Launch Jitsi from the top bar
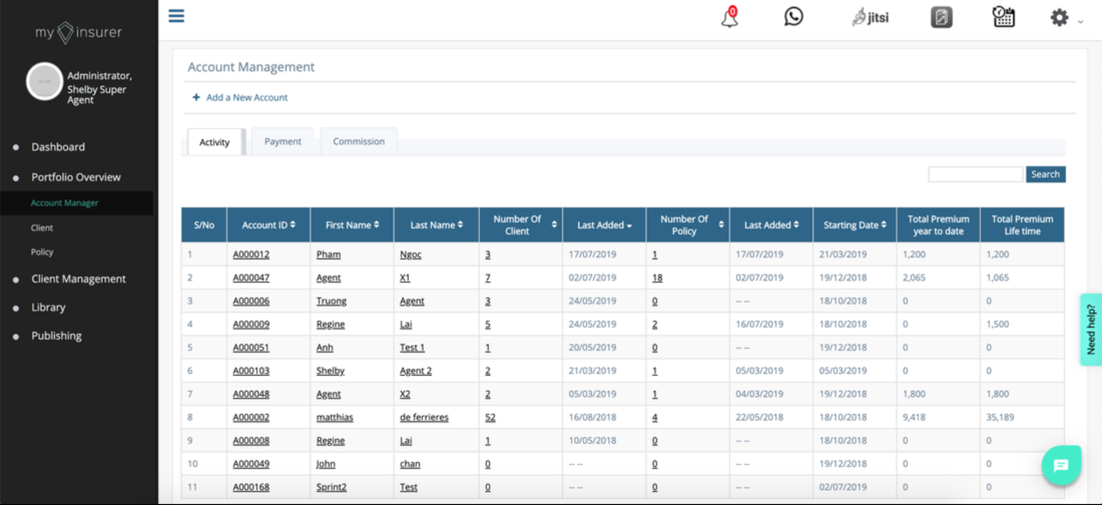Viewport: 1102px width, 505px height. [871, 17]
